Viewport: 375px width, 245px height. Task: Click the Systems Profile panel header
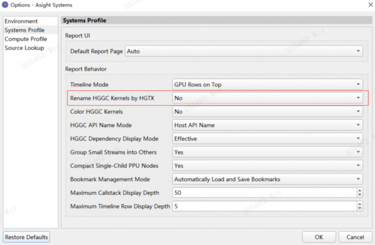(217, 20)
